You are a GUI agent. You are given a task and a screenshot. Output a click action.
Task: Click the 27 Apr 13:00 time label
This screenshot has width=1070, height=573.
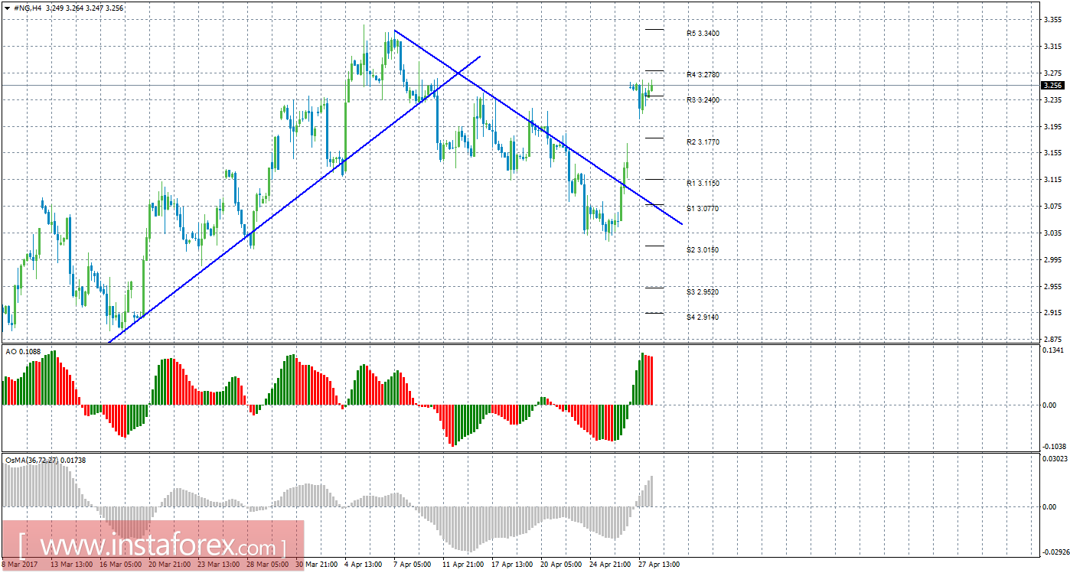tap(658, 565)
